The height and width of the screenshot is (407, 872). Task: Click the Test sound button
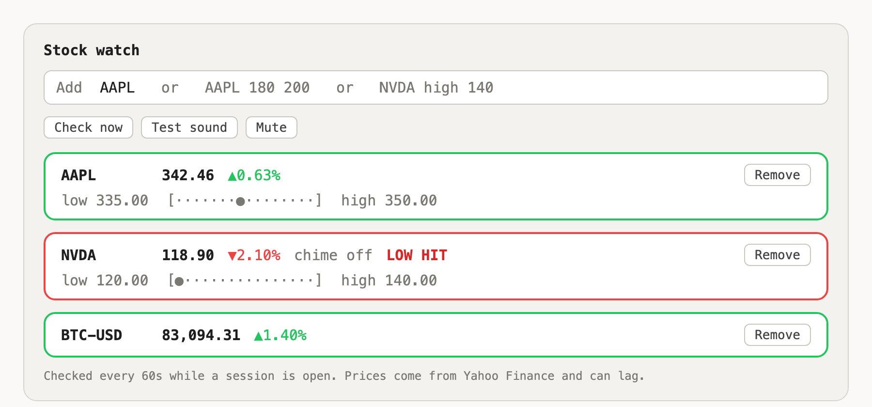coord(189,127)
